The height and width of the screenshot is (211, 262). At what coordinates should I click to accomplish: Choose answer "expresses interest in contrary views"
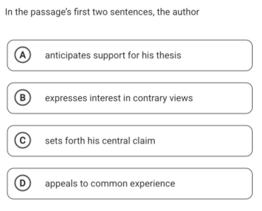click(x=130, y=98)
